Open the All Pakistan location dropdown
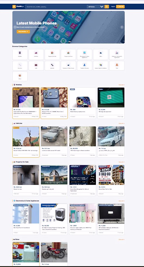 click(96, 7)
